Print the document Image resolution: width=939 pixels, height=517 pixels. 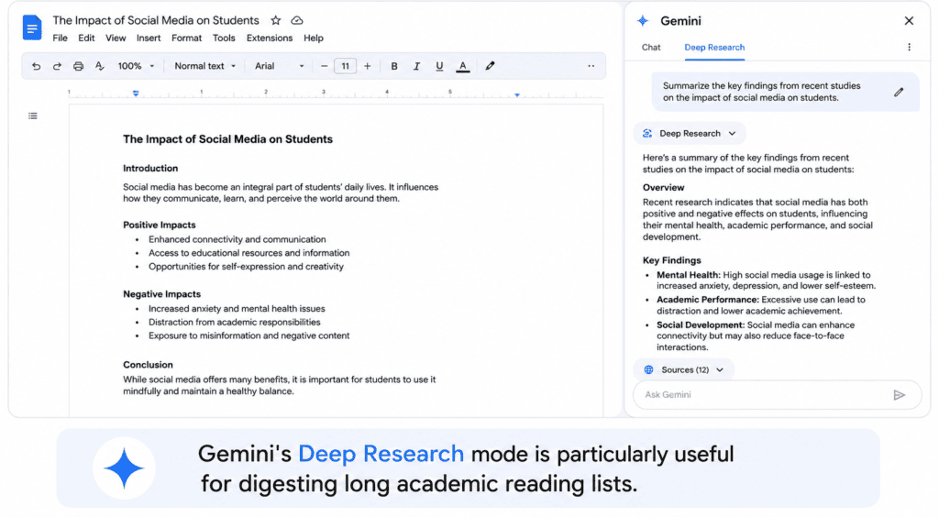click(x=79, y=66)
